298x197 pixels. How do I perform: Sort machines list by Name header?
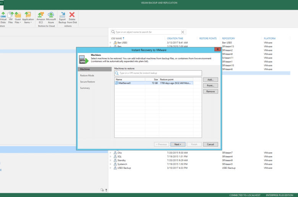click(x=130, y=79)
